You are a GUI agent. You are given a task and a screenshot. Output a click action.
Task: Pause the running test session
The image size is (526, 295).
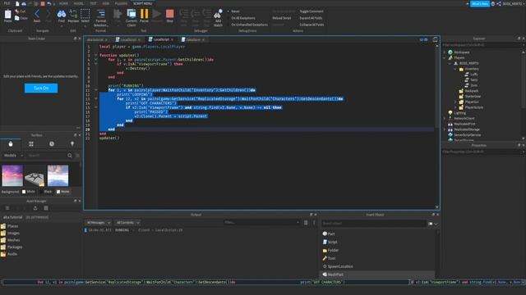point(145,14)
